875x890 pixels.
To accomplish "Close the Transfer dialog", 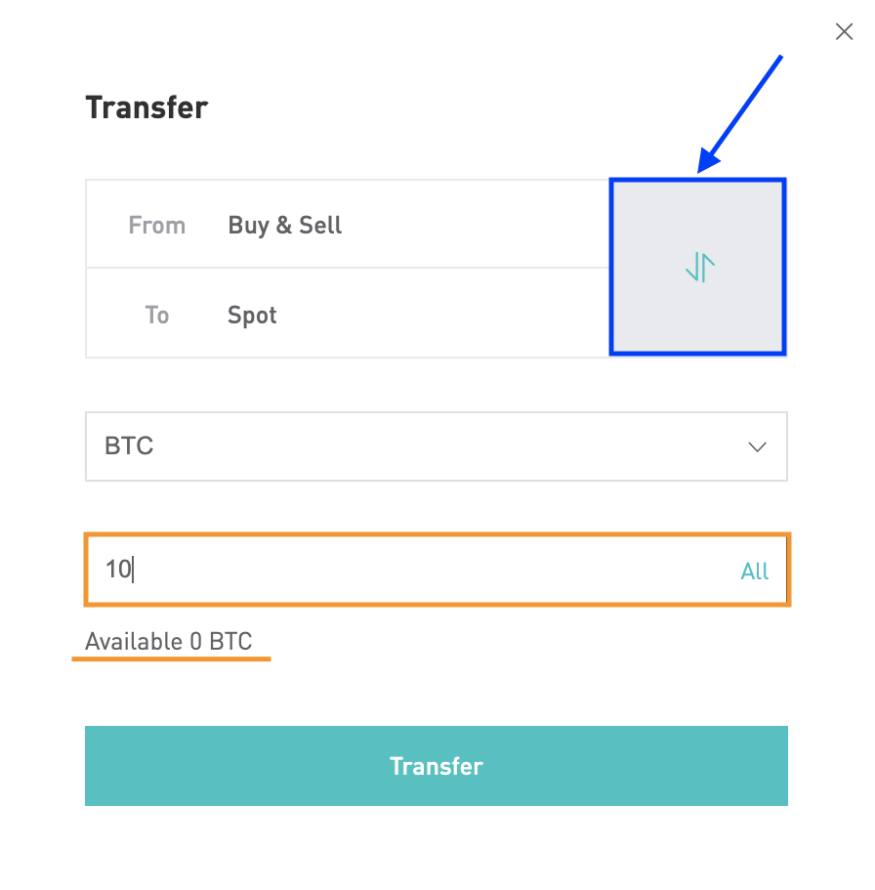I will coord(844,32).
